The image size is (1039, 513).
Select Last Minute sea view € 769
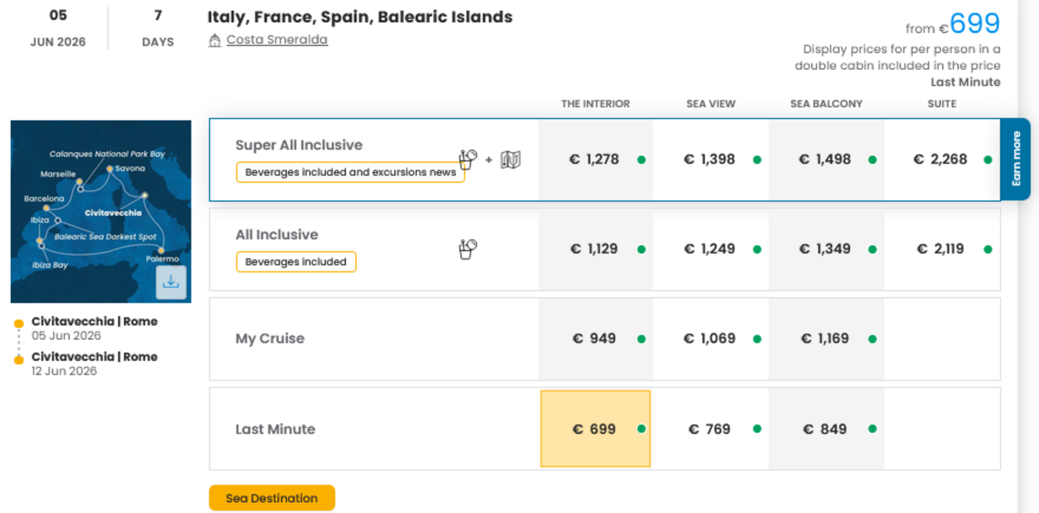[x=710, y=429]
